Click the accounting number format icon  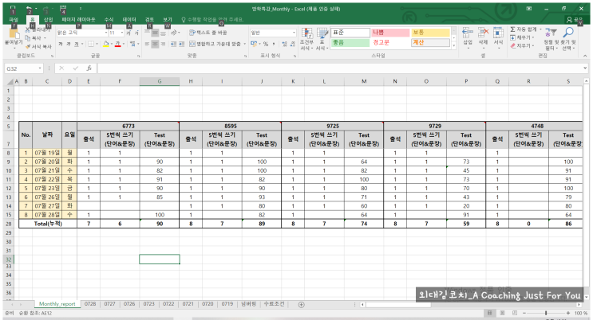[x=255, y=44]
